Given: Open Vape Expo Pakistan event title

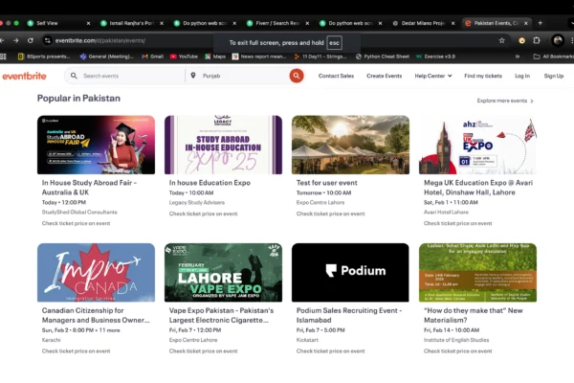Looking at the screenshot, I should (221, 315).
